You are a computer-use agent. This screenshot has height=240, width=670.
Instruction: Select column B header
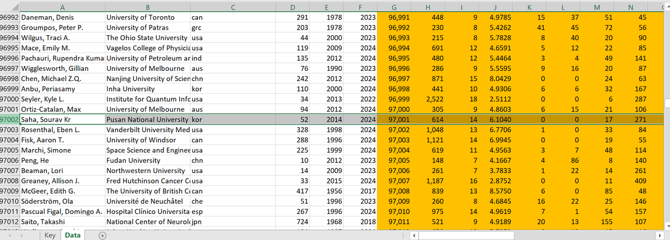point(147,7)
